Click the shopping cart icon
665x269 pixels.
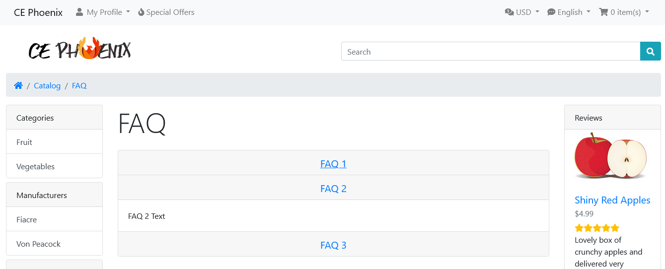(x=603, y=12)
